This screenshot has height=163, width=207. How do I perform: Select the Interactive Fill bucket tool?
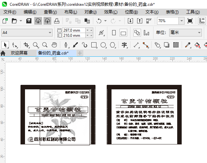click(x=197, y=45)
